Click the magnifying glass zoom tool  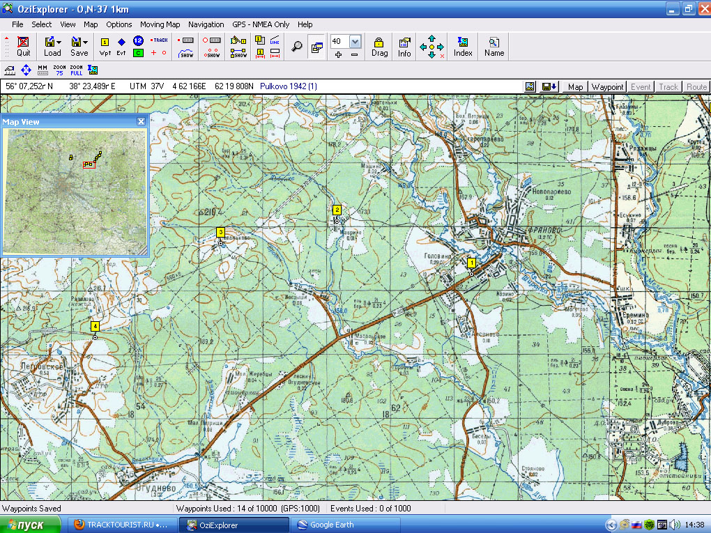[x=297, y=47]
